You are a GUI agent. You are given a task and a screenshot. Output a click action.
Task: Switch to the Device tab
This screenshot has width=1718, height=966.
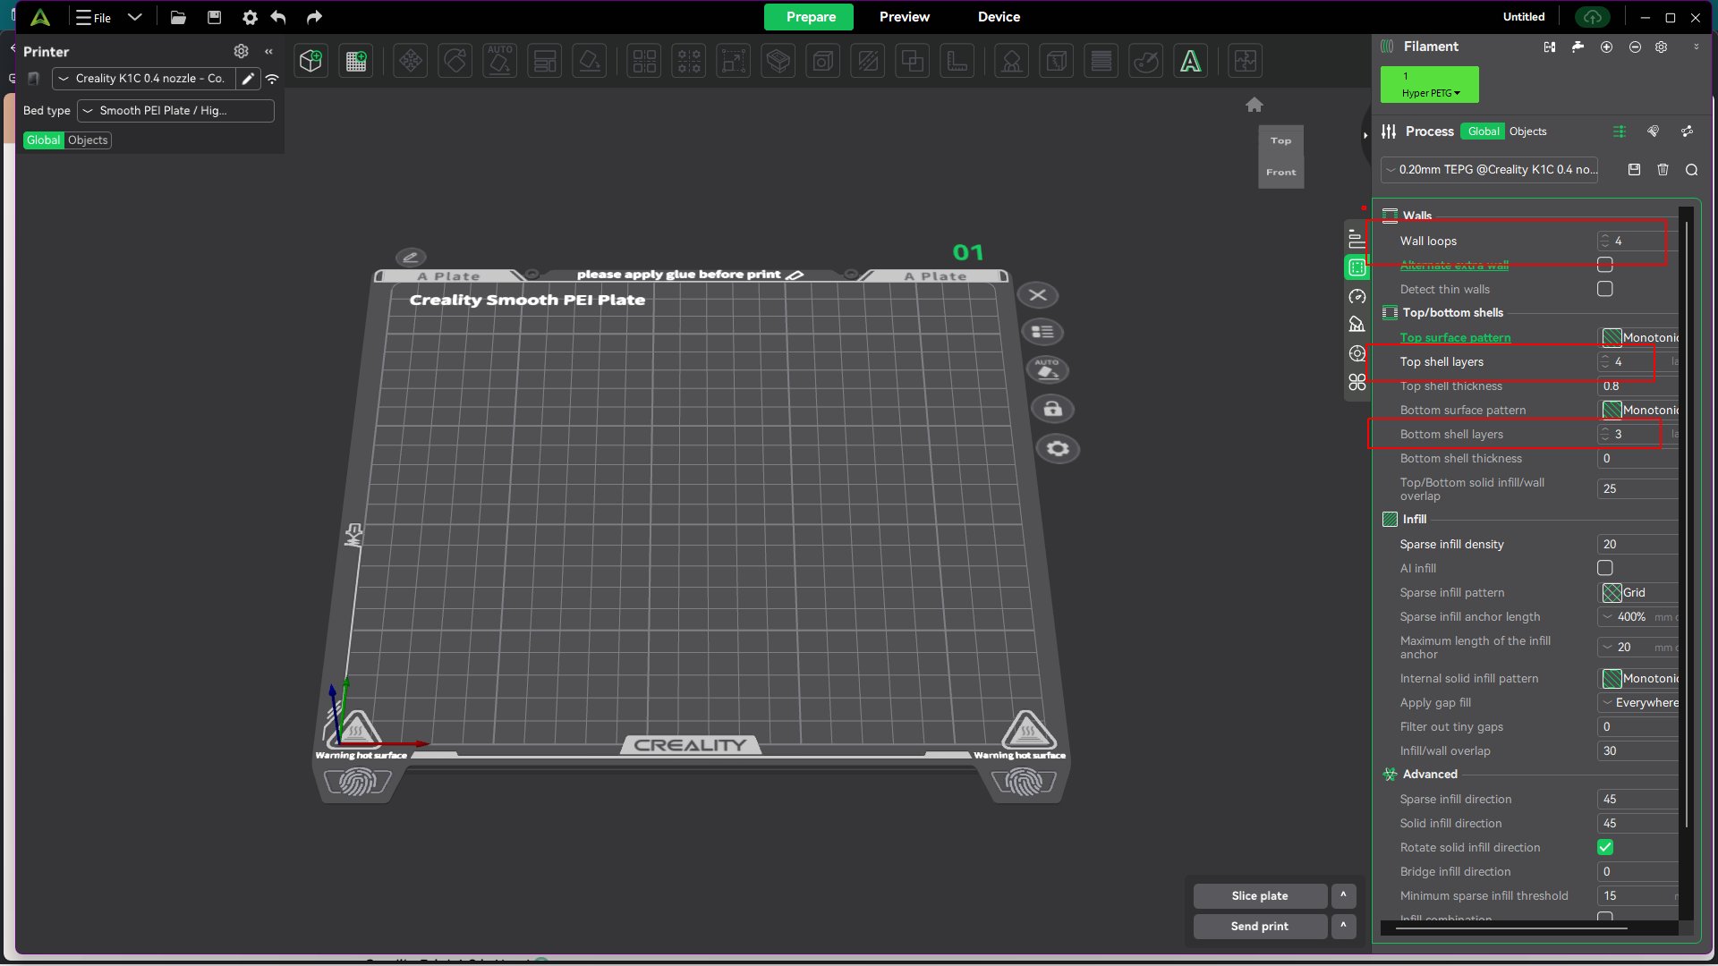click(x=999, y=17)
